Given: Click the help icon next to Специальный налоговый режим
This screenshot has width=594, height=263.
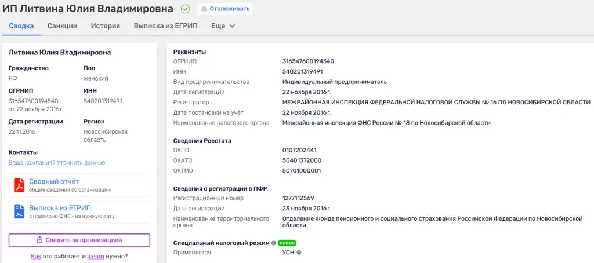Looking at the screenshot, I should [x=274, y=243].
